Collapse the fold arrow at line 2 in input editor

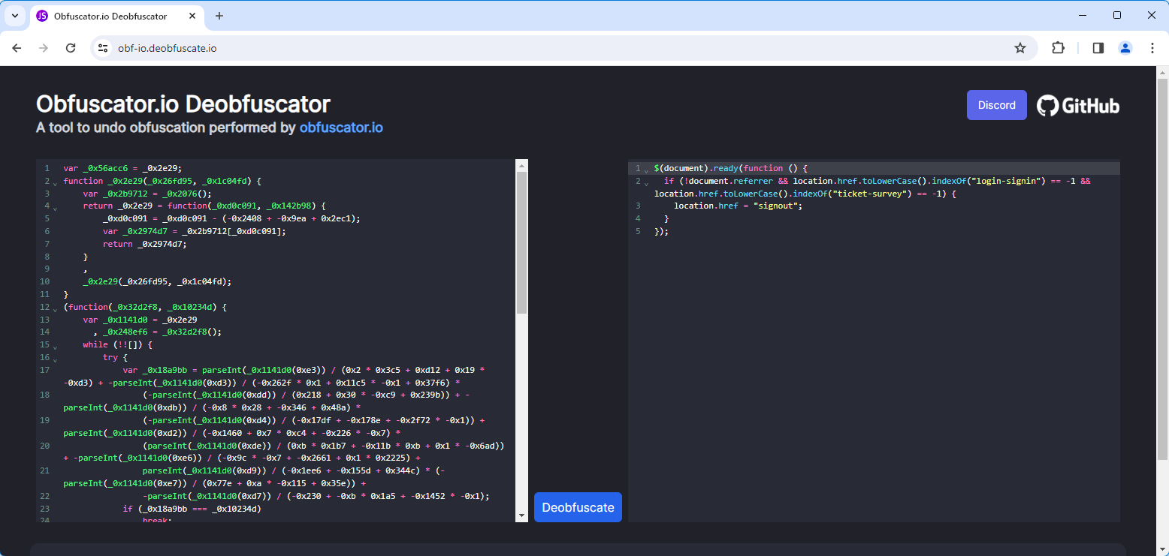tap(56, 182)
